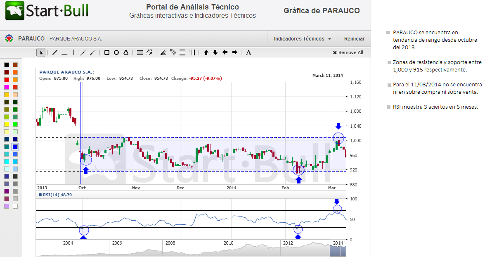492x257 pixels.
Task: Pick the magenta color swatch
Action: click(7, 87)
